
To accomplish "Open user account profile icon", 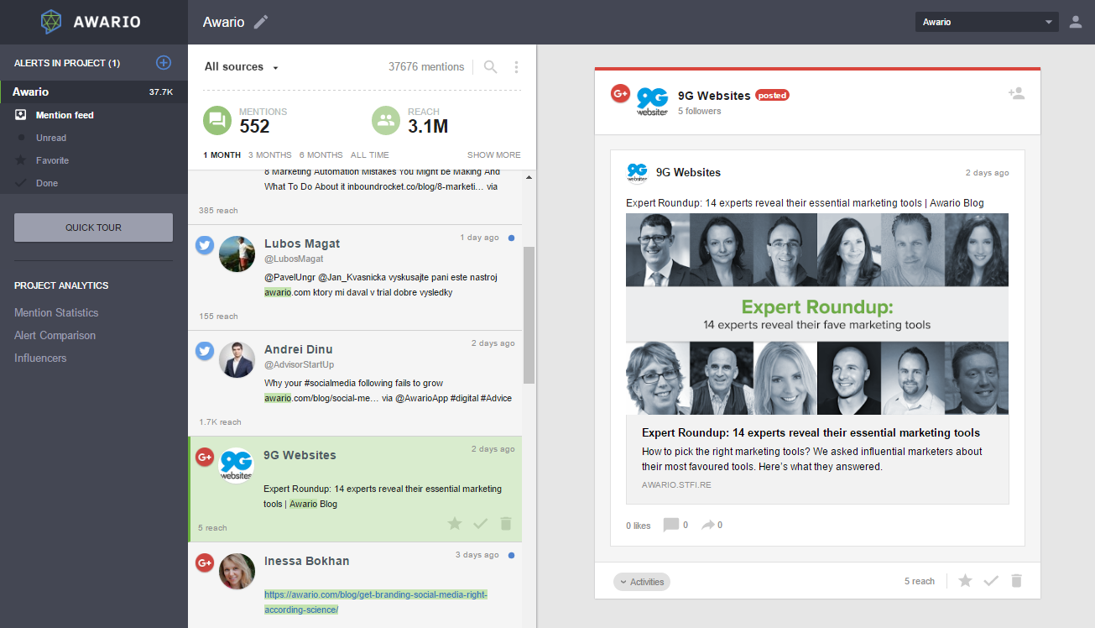I will [x=1076, y=22].
